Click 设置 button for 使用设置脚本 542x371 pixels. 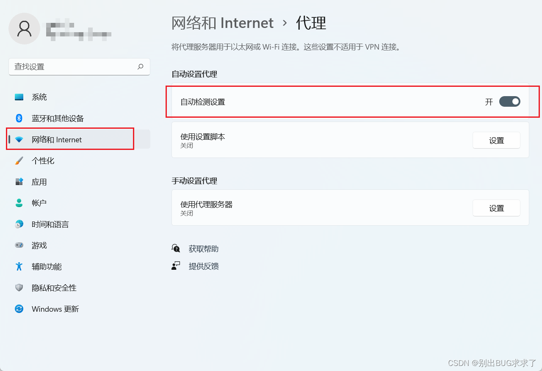[x=496, y=140]
